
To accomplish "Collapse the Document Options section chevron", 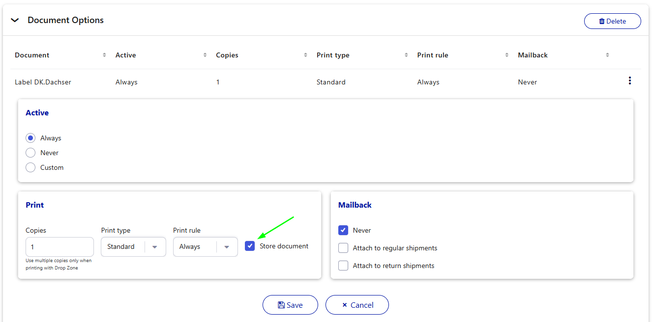I will point(15,21).
